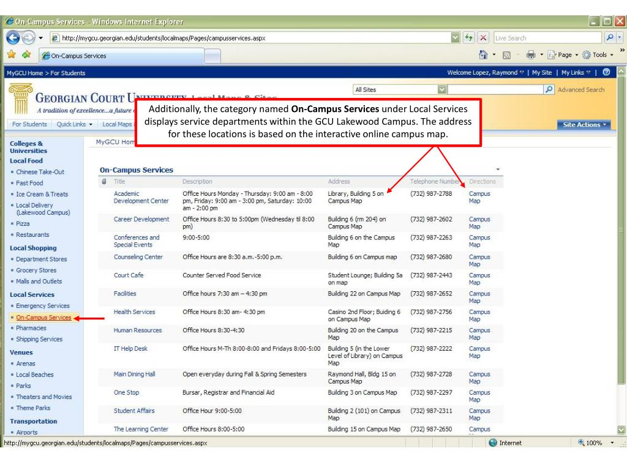Click the Advanced Search link
The image size is (627, 470).
point(581,90)
